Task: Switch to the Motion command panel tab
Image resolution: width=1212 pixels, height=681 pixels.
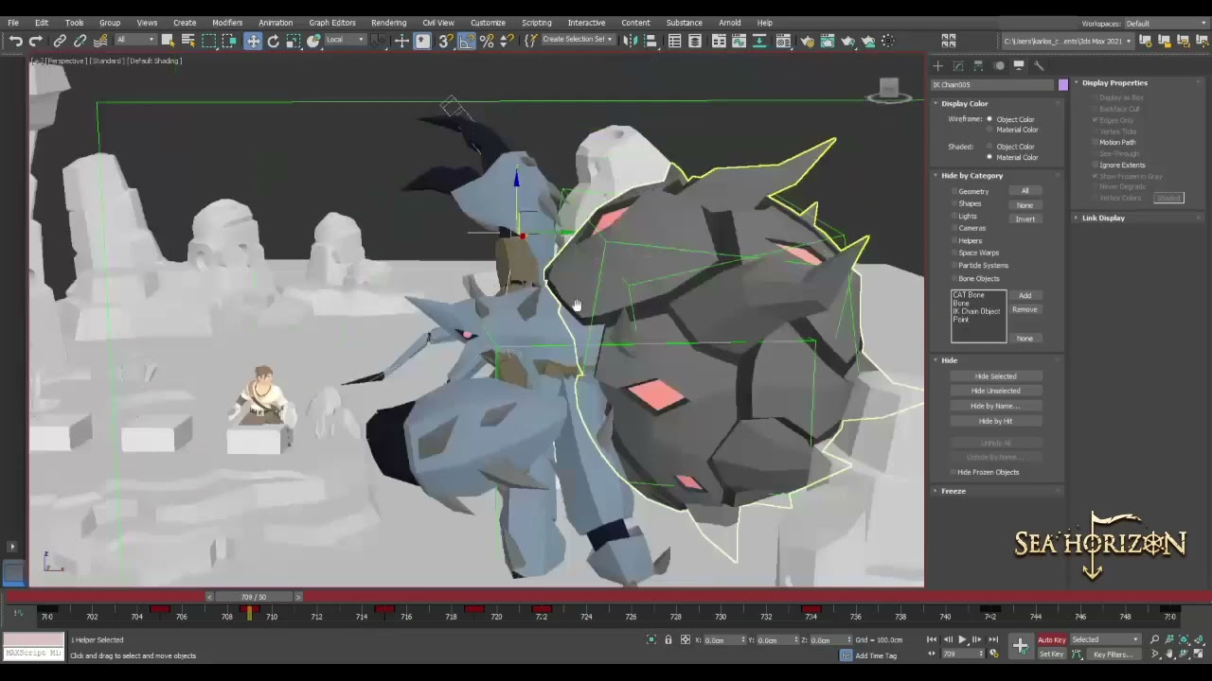Action: [999, 66]
